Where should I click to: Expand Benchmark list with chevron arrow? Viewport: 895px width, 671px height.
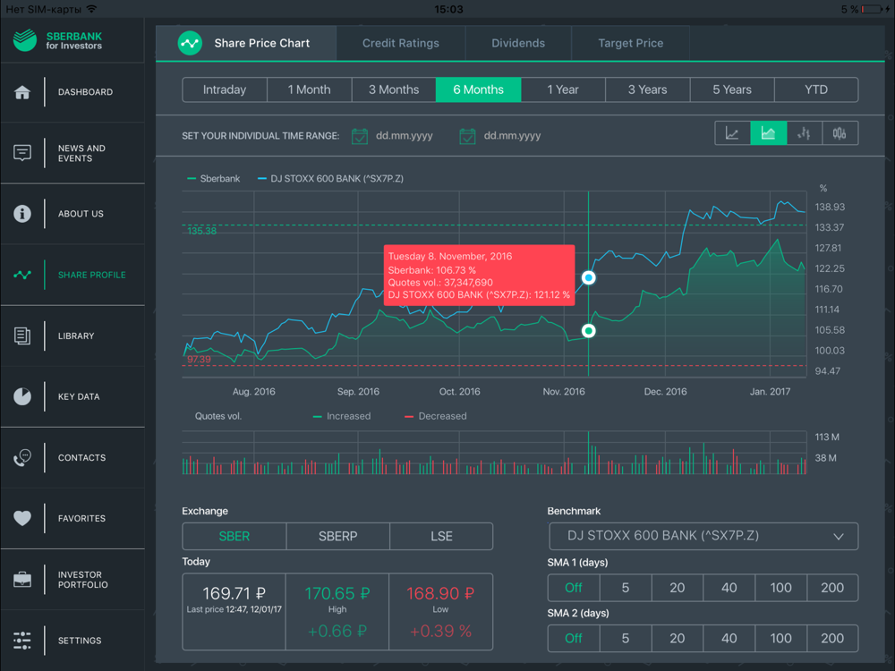(x=838, y=536)
